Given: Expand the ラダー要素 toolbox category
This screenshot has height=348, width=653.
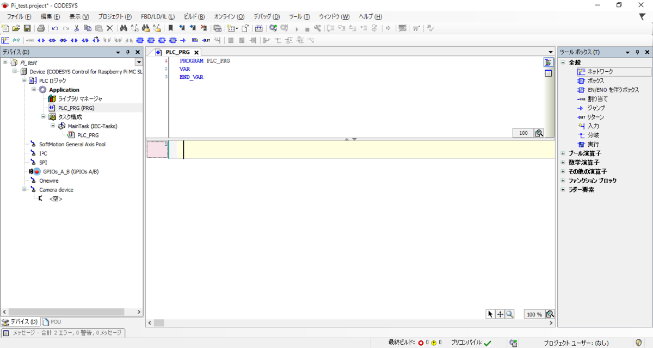Looking at the screenshot, I should pos(563,189).
